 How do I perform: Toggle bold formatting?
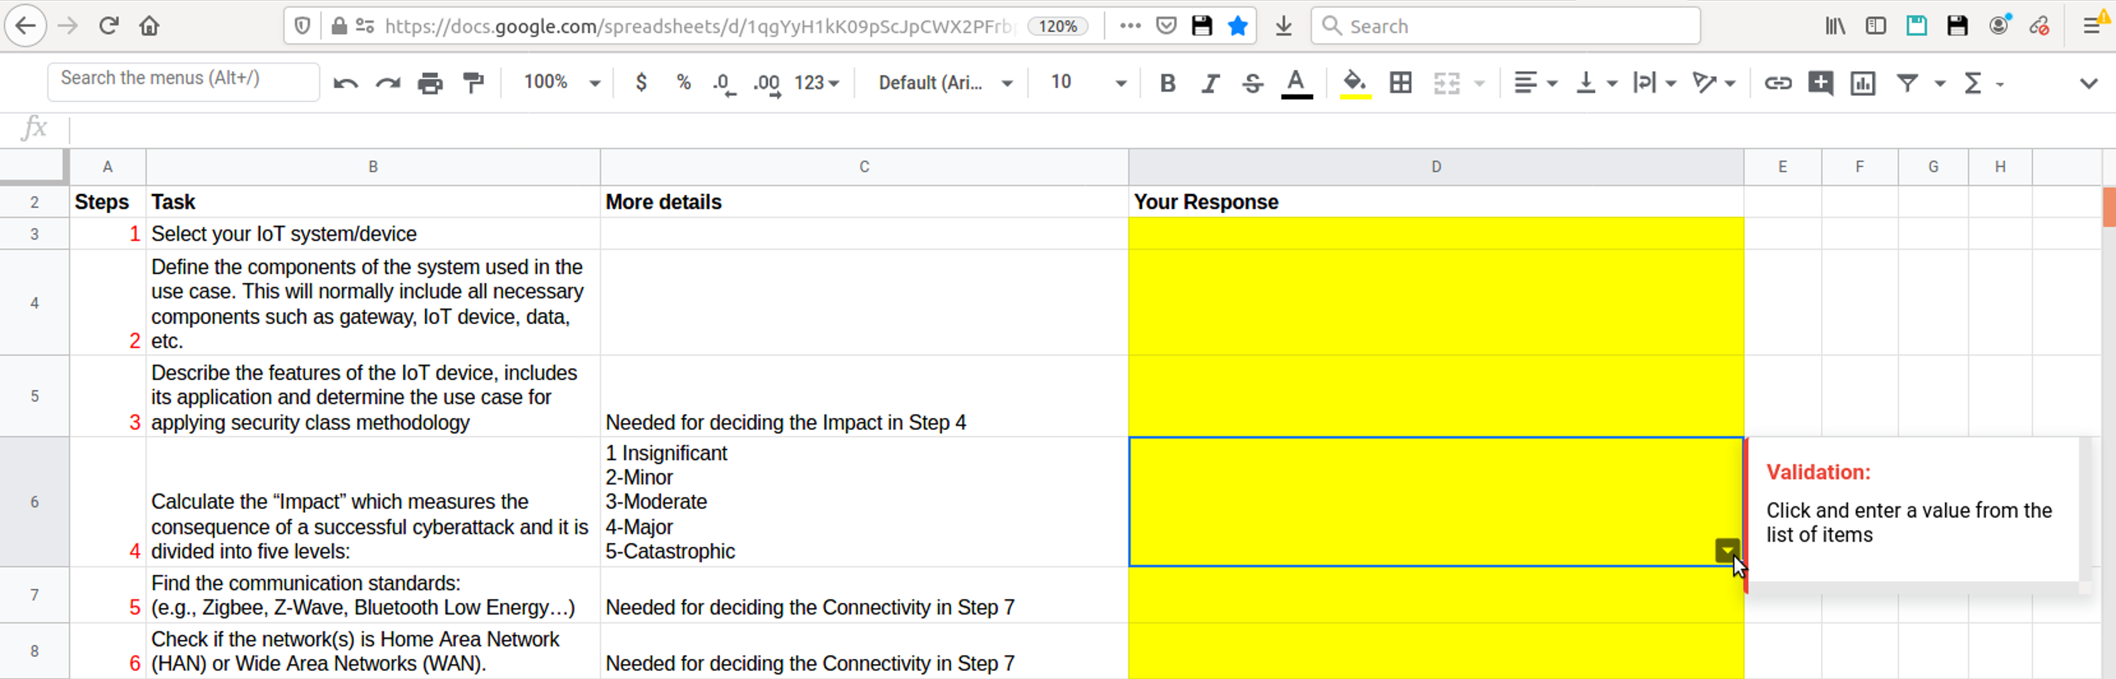coord(1167,82)
